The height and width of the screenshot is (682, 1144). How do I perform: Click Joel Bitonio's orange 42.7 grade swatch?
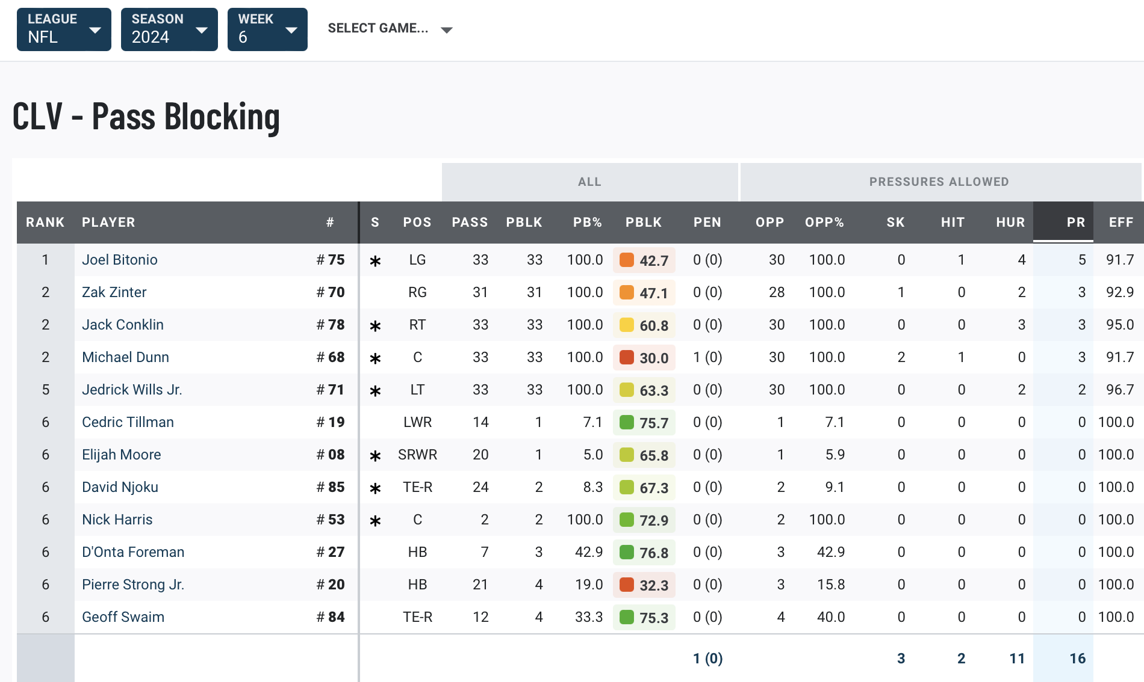(627, 260)
